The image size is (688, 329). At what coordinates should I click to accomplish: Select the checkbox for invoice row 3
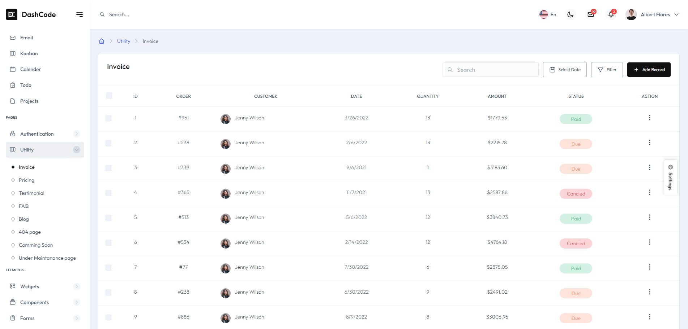108,168
